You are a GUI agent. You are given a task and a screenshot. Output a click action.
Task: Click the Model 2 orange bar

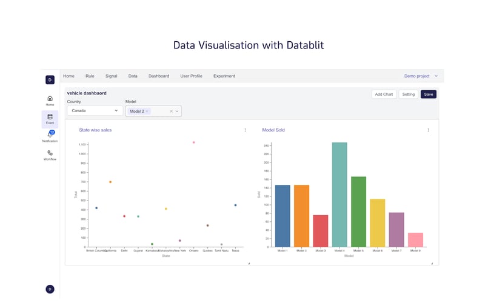[301, 216]
